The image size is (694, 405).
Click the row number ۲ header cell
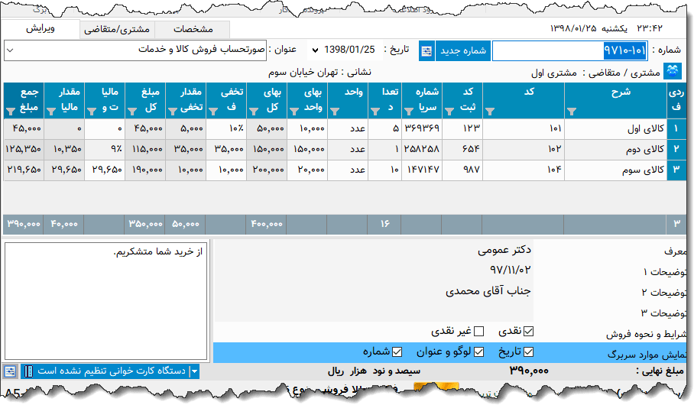[676, 149]
